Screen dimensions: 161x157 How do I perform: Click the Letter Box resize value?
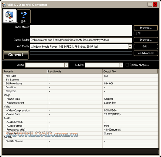pos(110,103)
